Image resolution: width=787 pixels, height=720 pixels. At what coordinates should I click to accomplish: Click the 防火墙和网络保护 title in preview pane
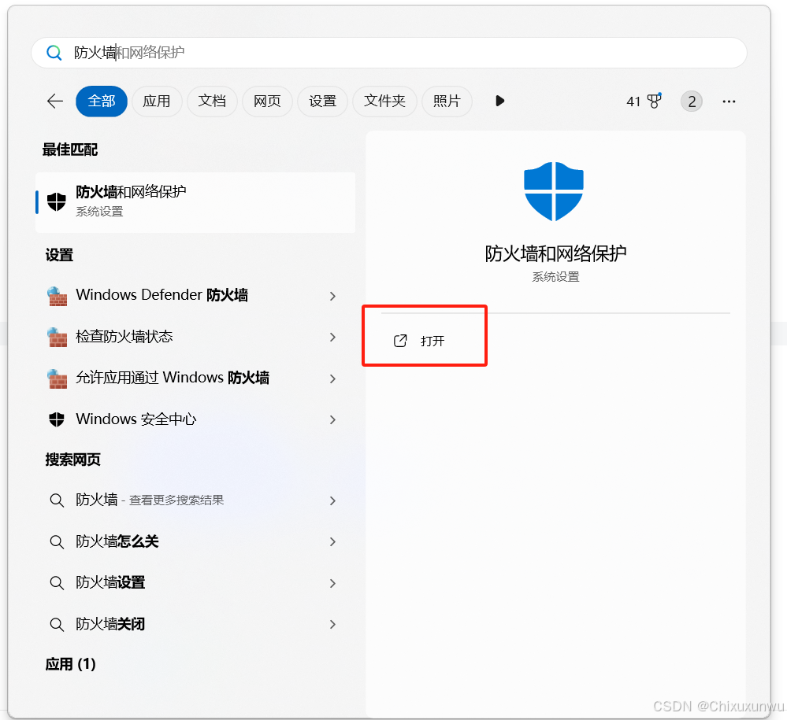[555, 253]
